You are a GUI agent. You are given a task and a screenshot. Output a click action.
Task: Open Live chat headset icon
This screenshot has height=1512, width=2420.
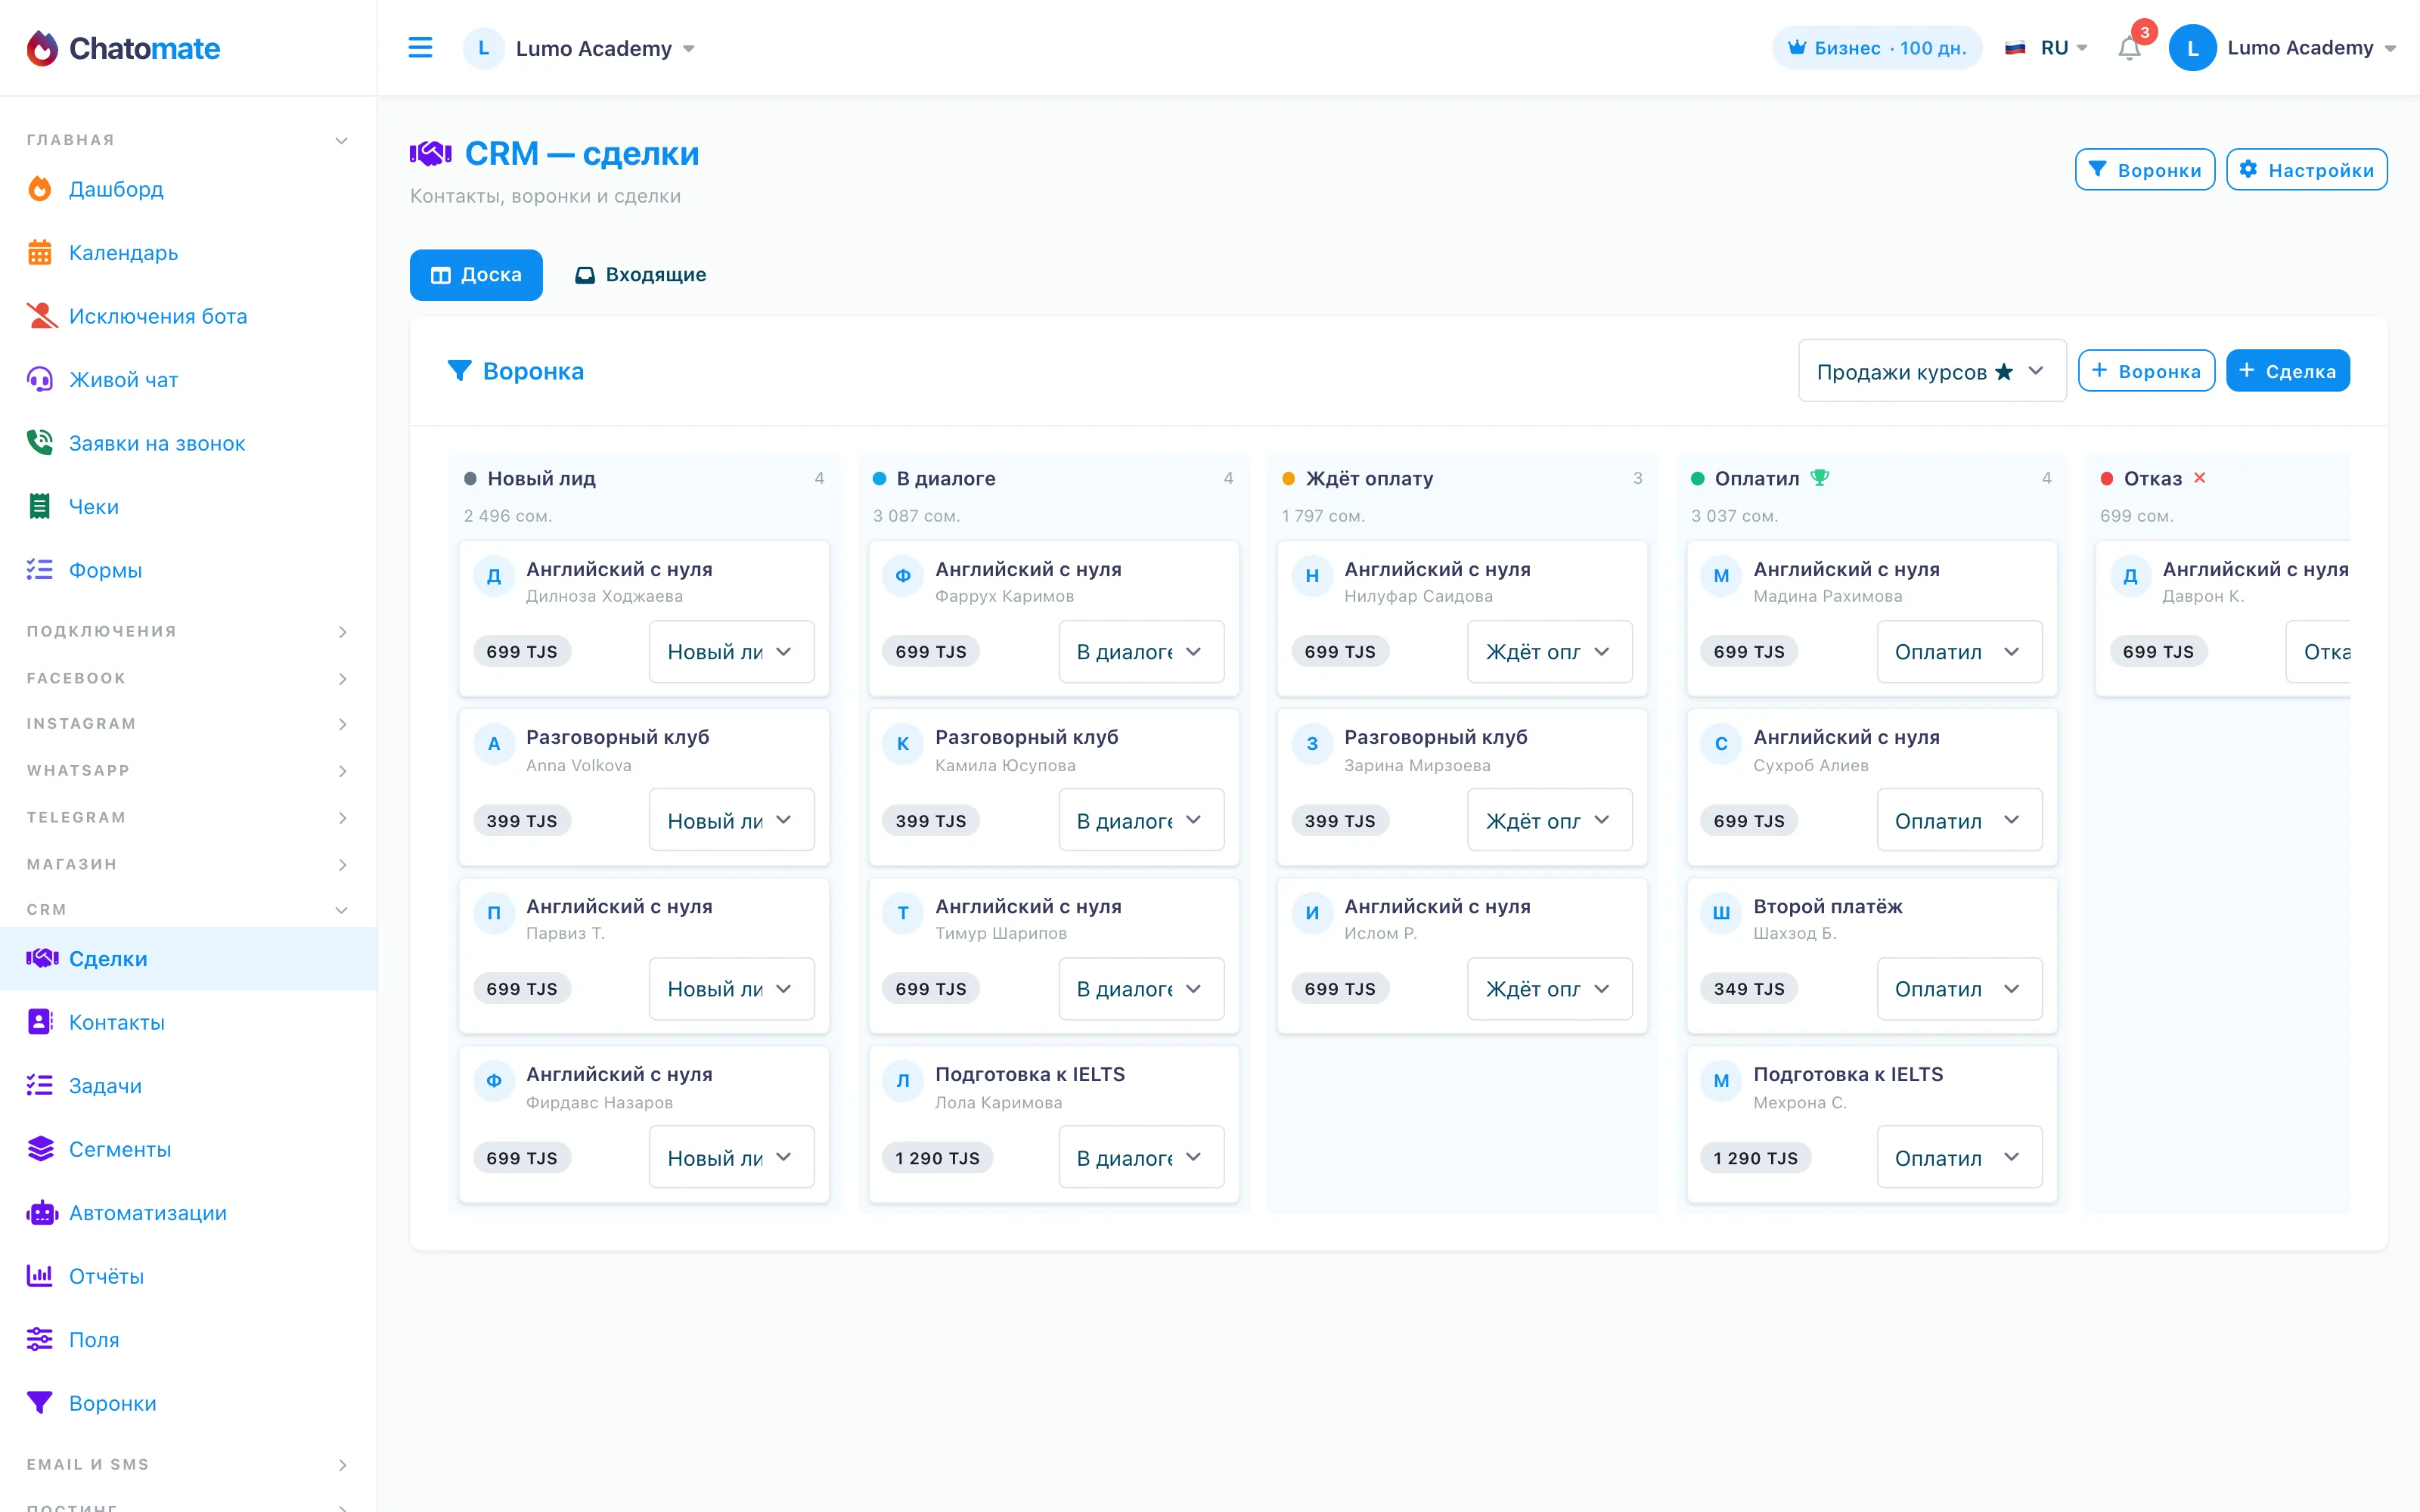pyautogui.click(x=40, y=379)
